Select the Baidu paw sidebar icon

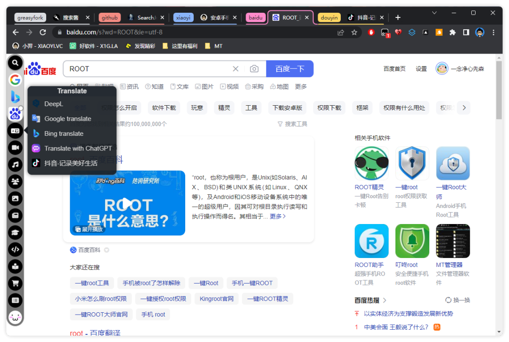point(15,114)
